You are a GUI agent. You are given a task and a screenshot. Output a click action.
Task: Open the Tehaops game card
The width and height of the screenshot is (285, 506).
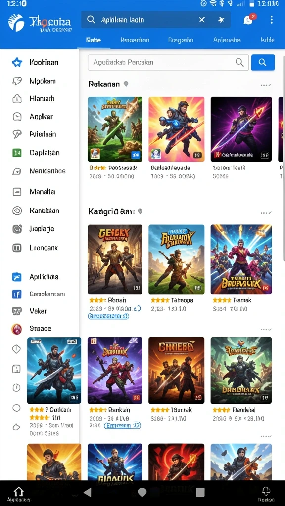[177, 259]
